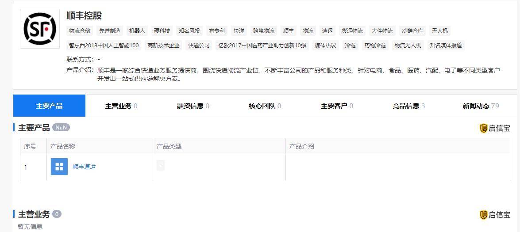520x232 pixels.
Task: Click the 启信宝 logo beside 主要产品
Action: coord(495,128)
